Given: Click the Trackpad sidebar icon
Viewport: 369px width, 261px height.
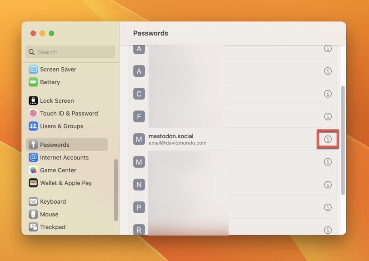Looking at the screenshot, I should [33, 227].
